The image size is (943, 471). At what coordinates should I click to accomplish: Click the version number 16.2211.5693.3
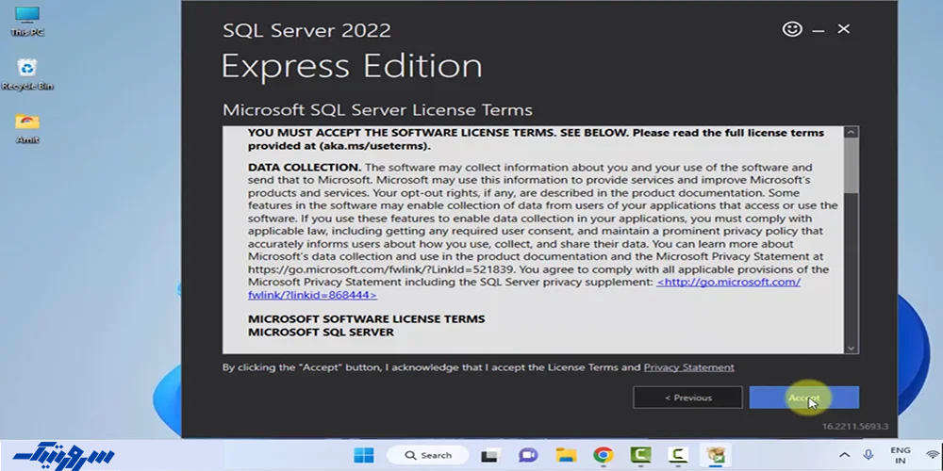855,427
